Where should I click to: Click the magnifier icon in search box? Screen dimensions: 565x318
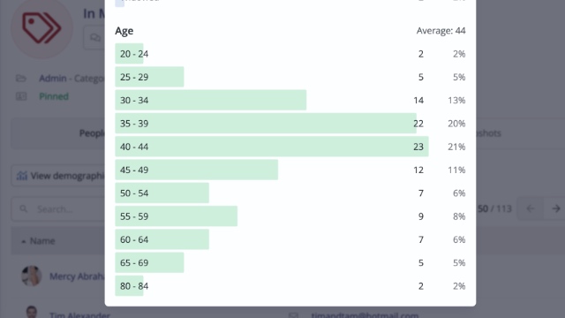[24, 208]
